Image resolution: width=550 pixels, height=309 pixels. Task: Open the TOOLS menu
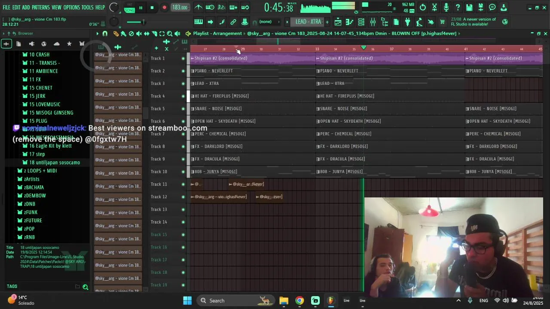point(87,7)
